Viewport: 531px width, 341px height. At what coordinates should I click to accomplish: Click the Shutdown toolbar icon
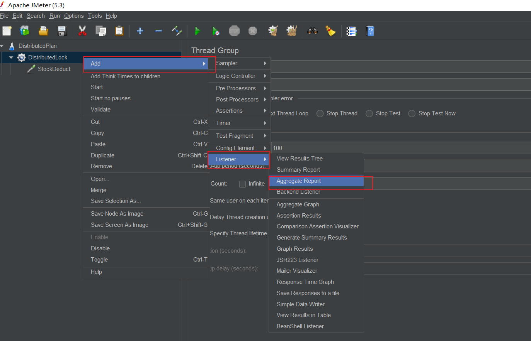(x=253, y=31)
